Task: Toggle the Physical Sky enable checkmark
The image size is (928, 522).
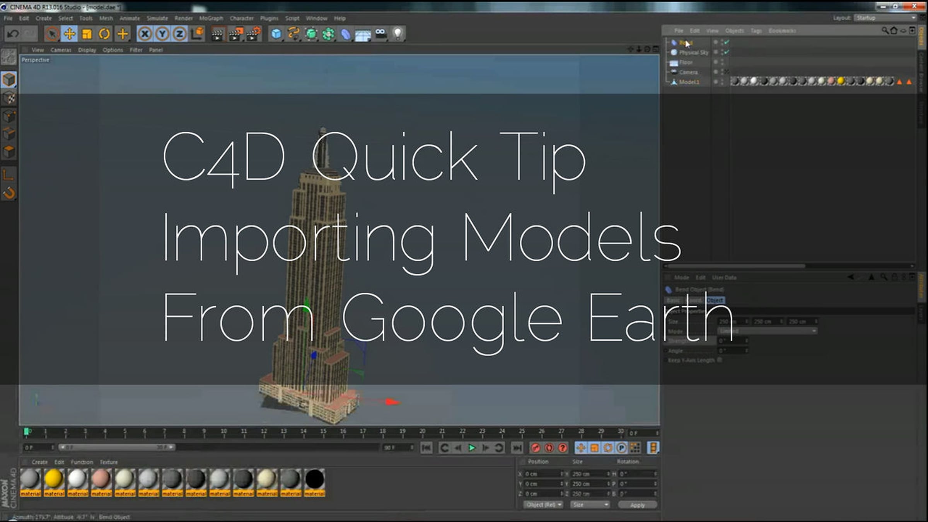Action: tap(727, 52)
